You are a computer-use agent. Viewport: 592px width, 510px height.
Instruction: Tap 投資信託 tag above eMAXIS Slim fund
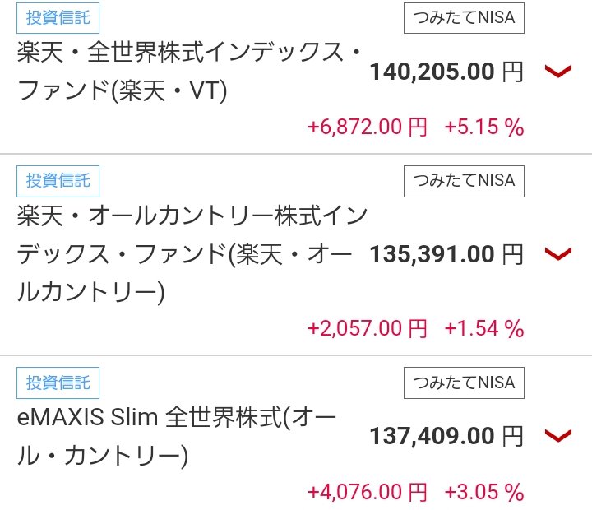58,382
